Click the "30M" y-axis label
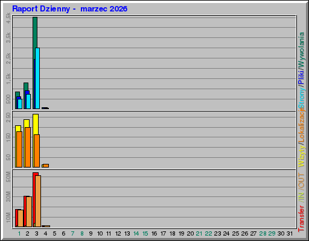 (8, 197)
